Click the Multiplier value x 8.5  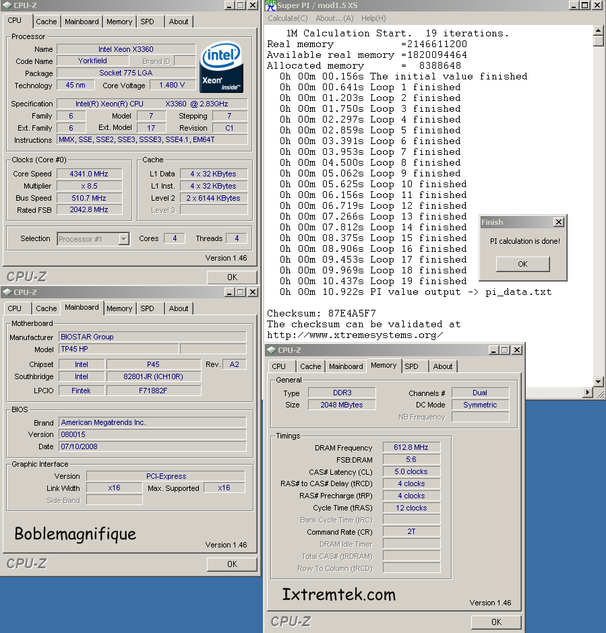[x=89, y=186]
